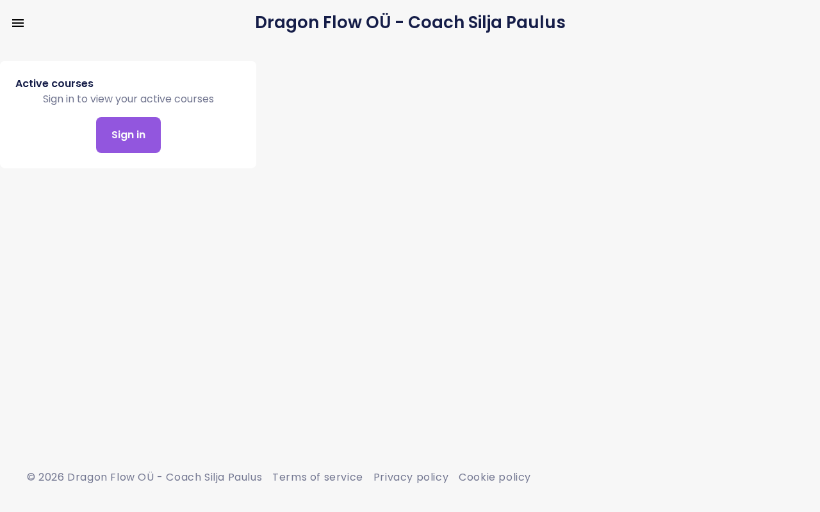Select the Active courses heading
Screen dimensions: 820x512
pyautogui.click(x=54, y=83)
